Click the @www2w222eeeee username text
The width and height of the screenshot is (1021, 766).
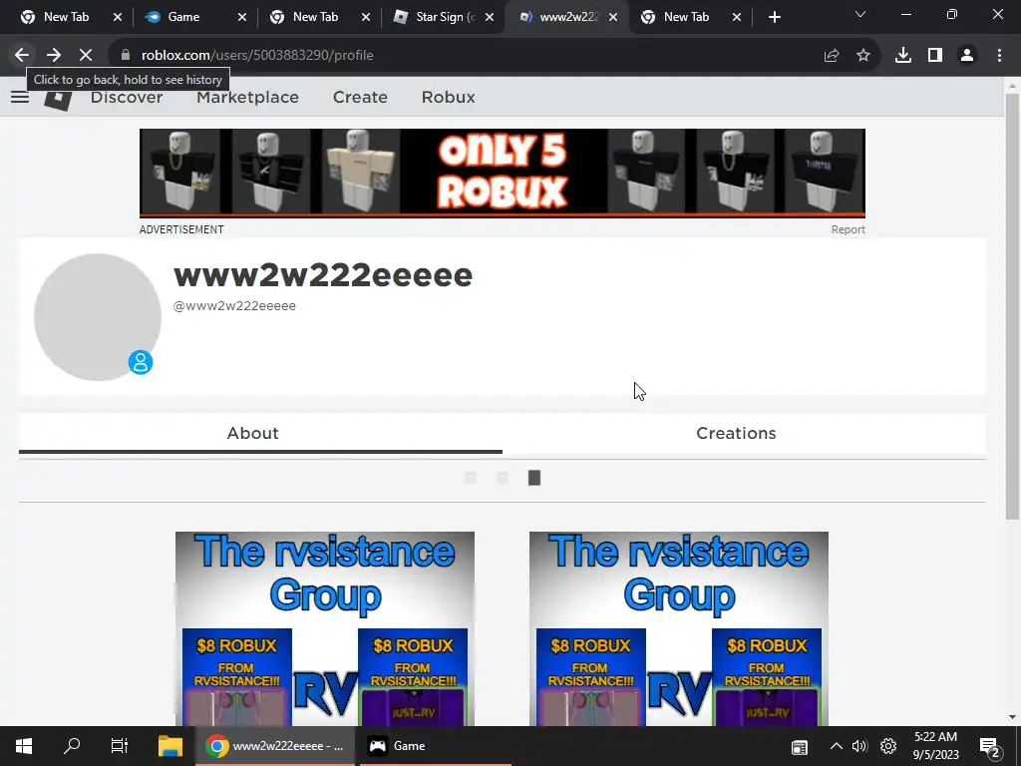click(x=234, y=305)
